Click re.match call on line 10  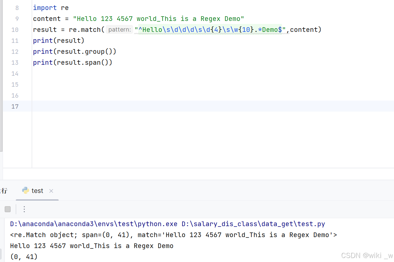pos(85,30)
